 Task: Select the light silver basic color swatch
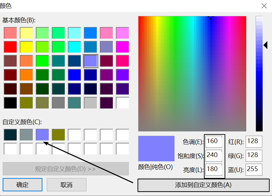90,103
